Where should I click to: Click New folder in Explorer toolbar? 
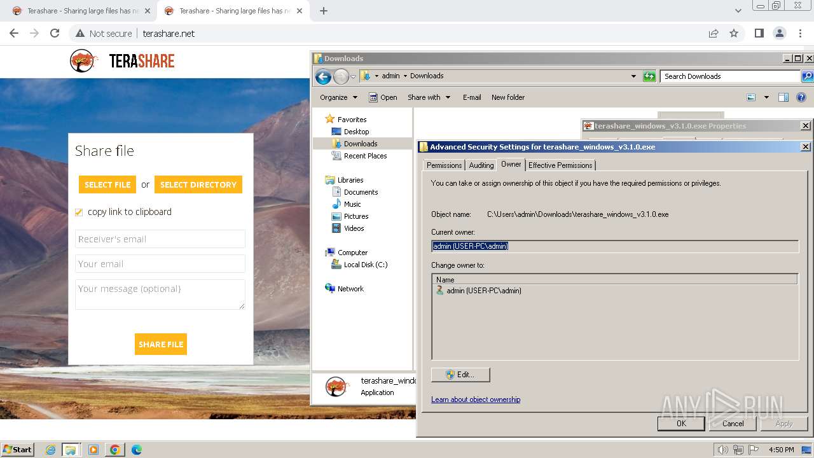pos(508,97)
